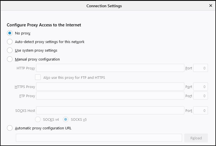This screenshot has width=216, height=146.
Task: Click the FTP Proxy text field
Action: click(110, 96)
